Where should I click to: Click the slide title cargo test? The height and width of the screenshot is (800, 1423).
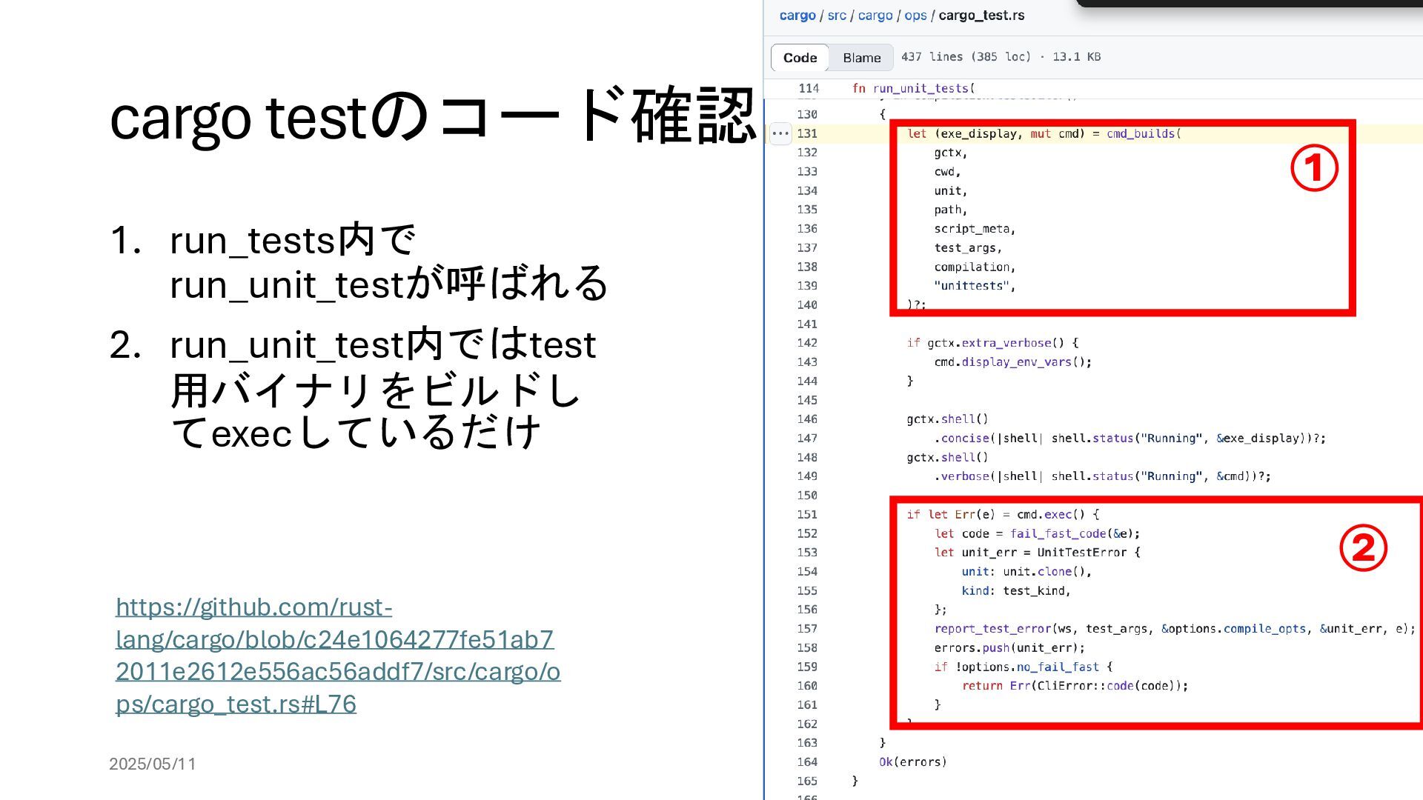tap(433, 117)
